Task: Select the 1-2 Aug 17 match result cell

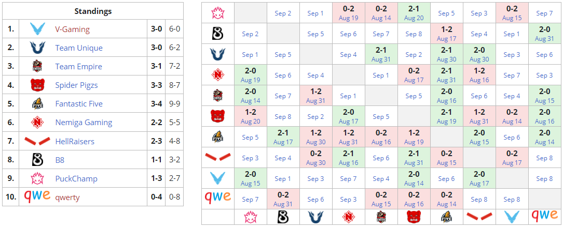Action: pyautogui.click(x=446, y=34)
